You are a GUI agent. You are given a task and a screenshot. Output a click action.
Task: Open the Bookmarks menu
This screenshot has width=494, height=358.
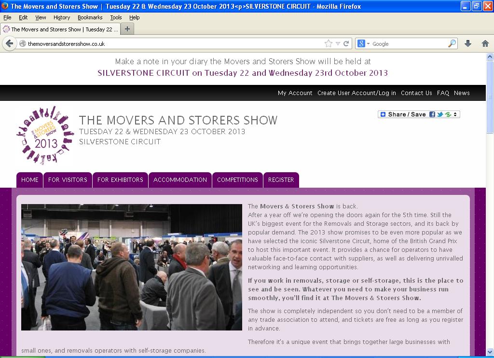(90, 17)
